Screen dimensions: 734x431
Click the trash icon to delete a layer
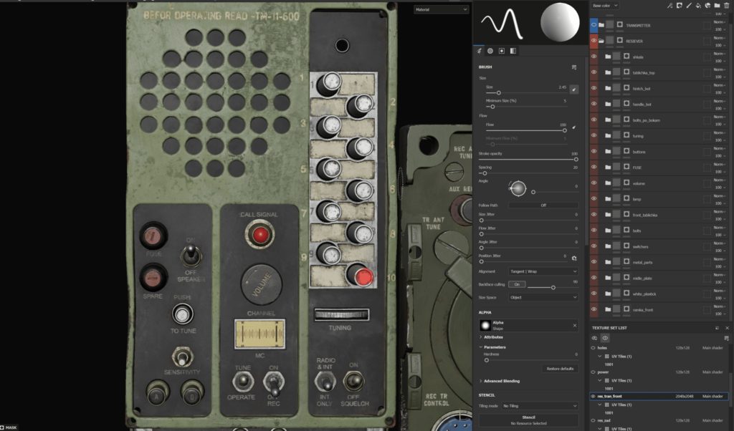point(726,6)
